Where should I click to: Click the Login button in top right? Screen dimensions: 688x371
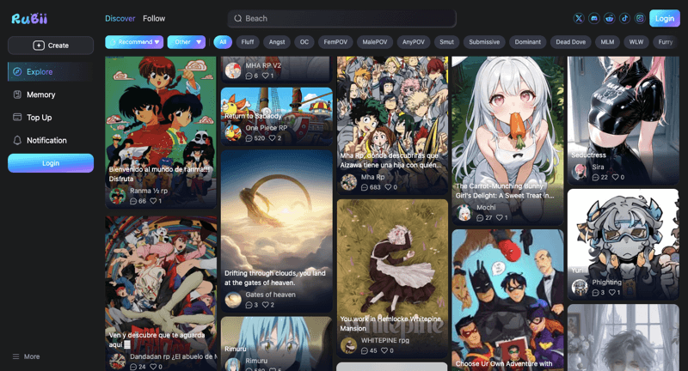click(664, 18)
